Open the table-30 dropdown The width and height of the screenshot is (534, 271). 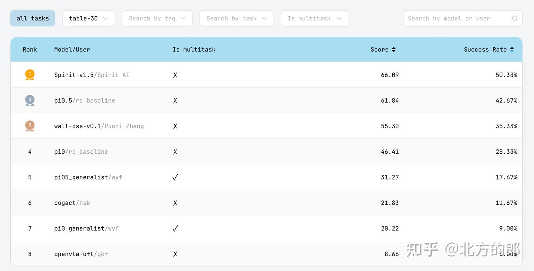[88, 19]
